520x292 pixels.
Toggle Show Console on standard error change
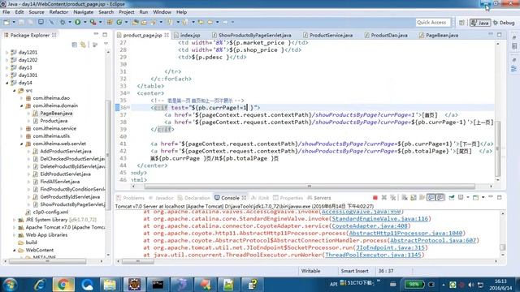(x=440, y=198)
